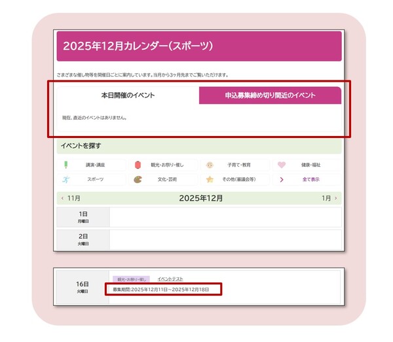The height and width of the screenshot is (342, 393).
Task: Click the 16日 火曜日 date cell
Action: 82,287
